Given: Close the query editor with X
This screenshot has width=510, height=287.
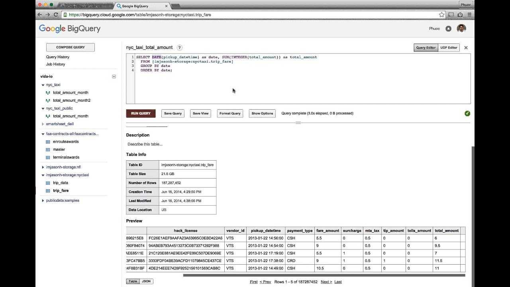Looking at the screenshot, I should click(466, 48).
